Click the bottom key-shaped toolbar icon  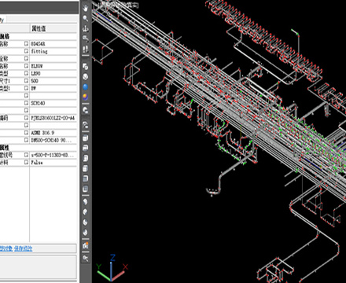86,258
